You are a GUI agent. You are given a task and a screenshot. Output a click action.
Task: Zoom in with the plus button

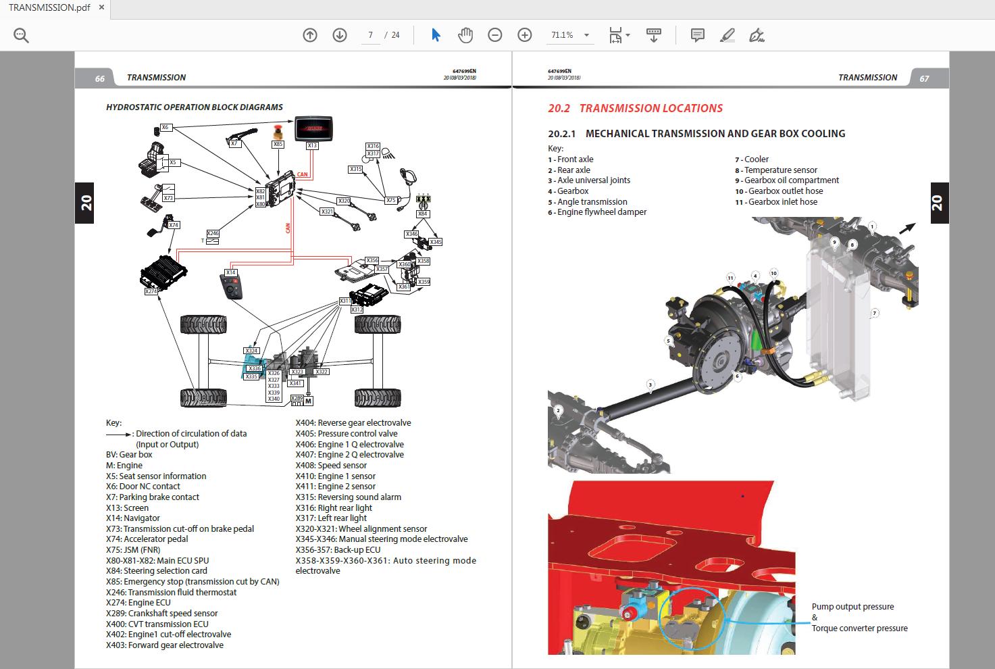tap(525, 35)
